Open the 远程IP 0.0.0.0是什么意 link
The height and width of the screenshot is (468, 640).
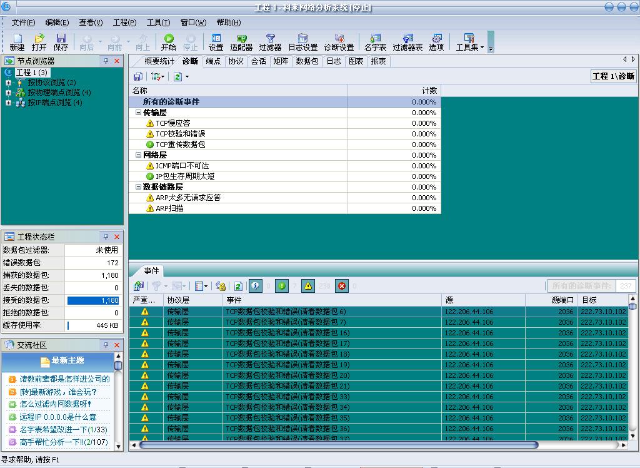point(57,417)
